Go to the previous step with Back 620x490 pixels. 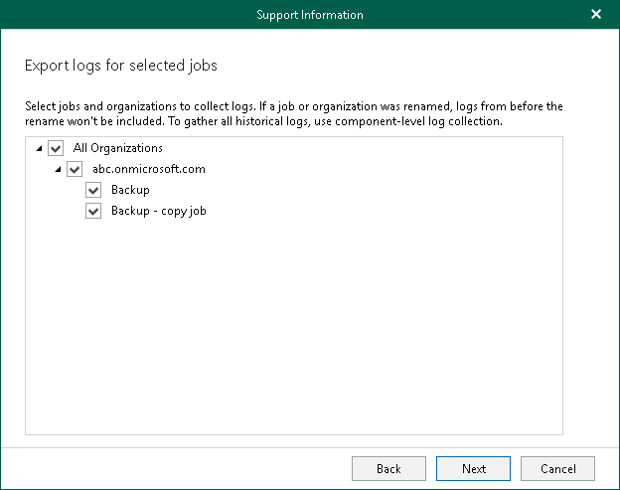[388, 469]
